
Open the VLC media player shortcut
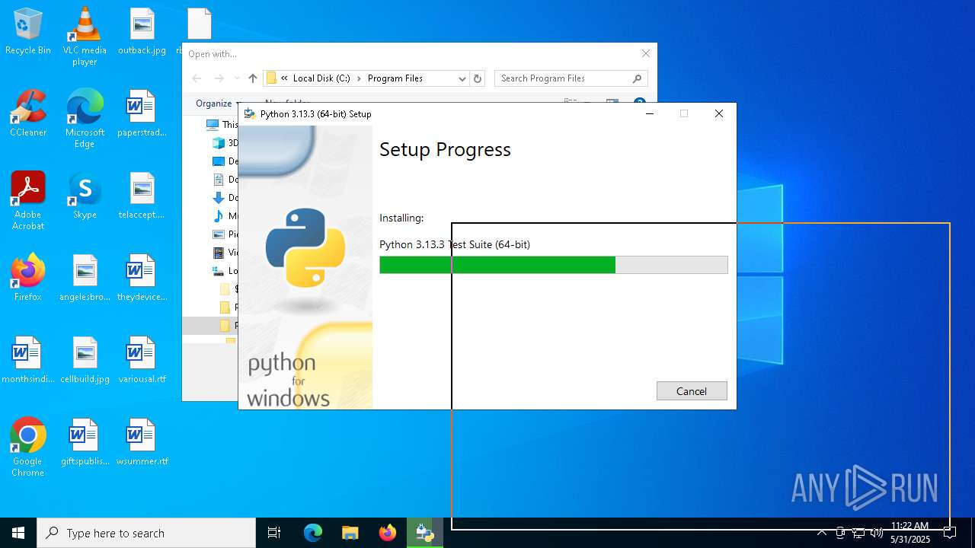[x=85, y=37]
